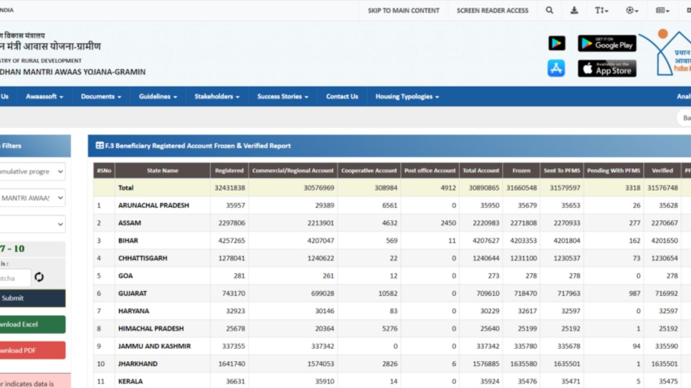This screenshot has height=388, width=691.
Task: Click the Total Account column header
Action: coord(481,170)
